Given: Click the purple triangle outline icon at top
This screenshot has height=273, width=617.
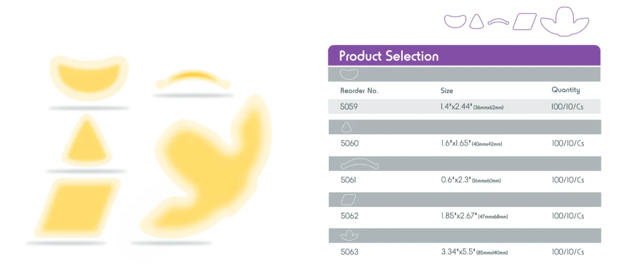Looking at the screenshot, I should [477, 21].
